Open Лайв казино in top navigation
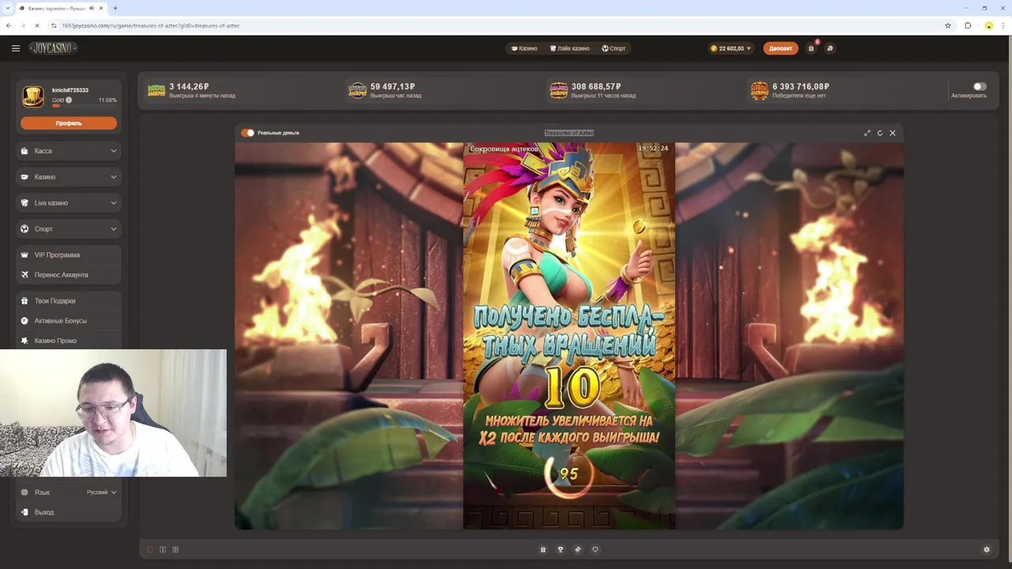This screenshot has width=1012, height=569. pos(569,48)
